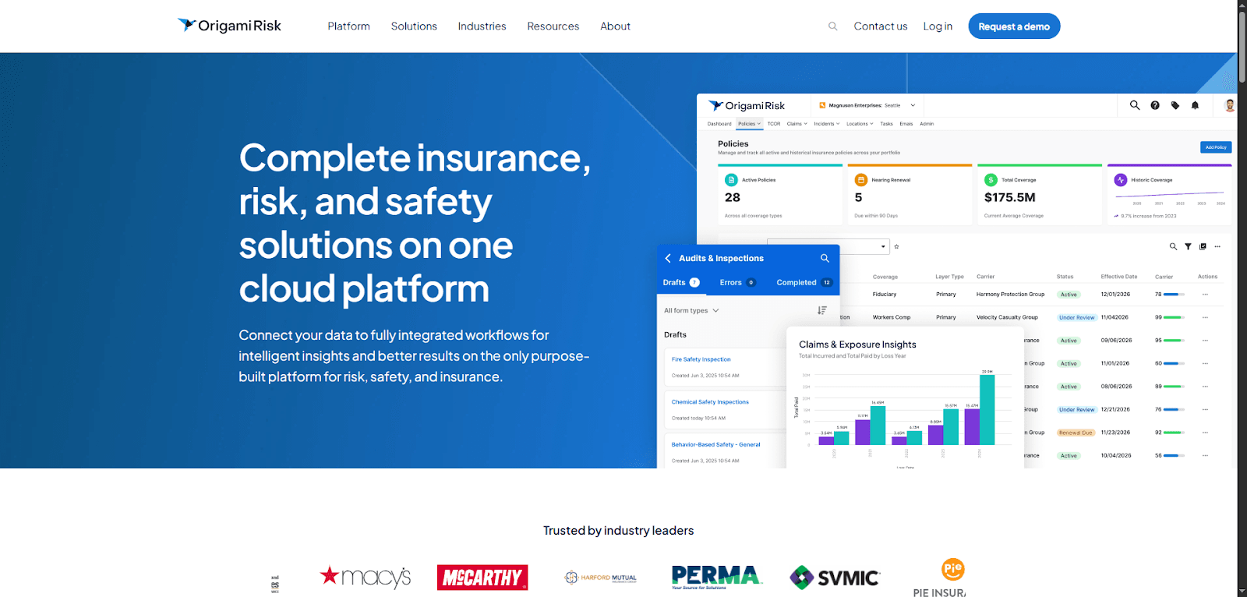Screen dimensions: 1247x597
Task: Click the table select-all checklist icon
Action: point(1203,246)
